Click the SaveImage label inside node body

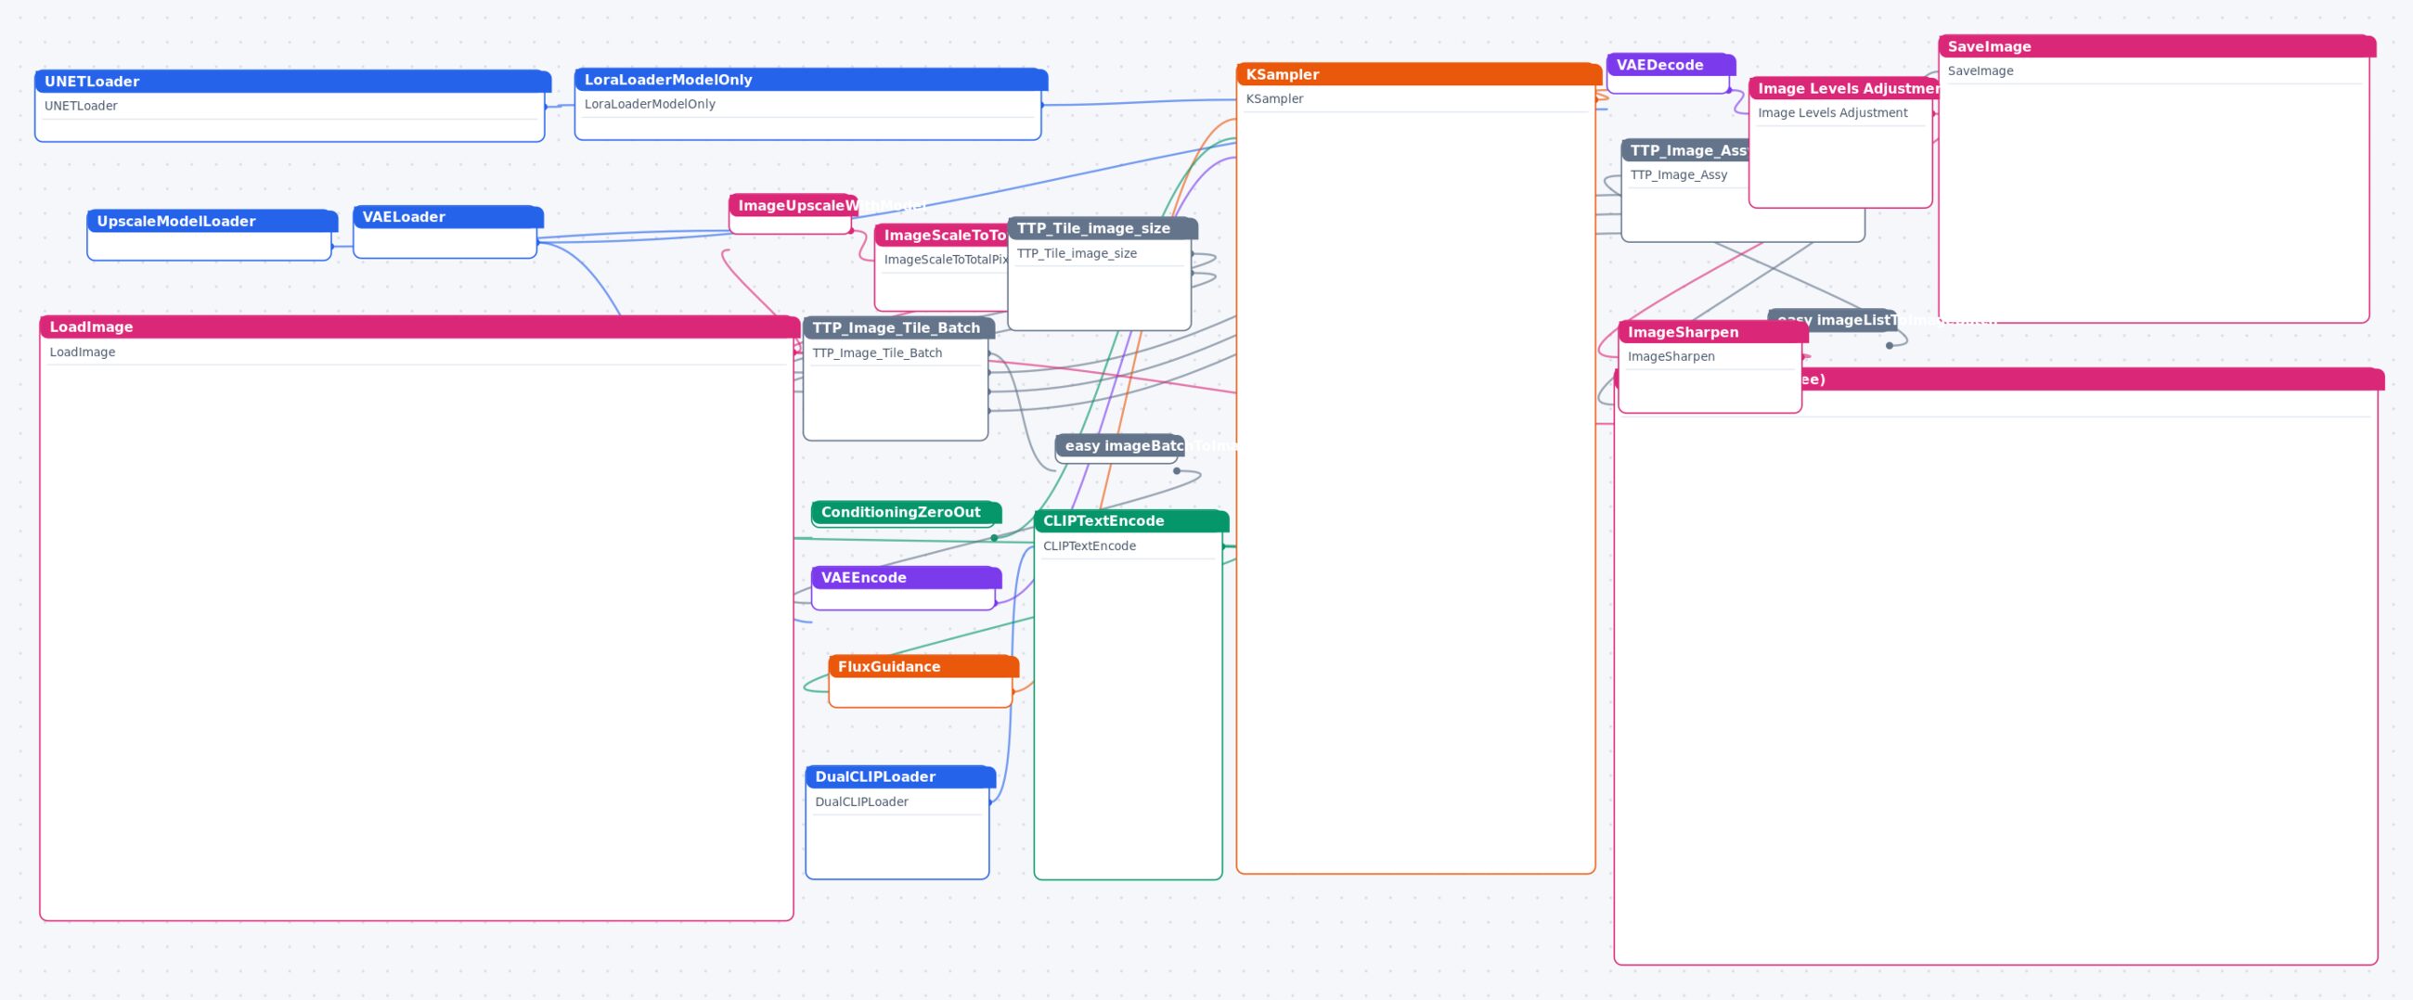click(x=1981, y=71)
